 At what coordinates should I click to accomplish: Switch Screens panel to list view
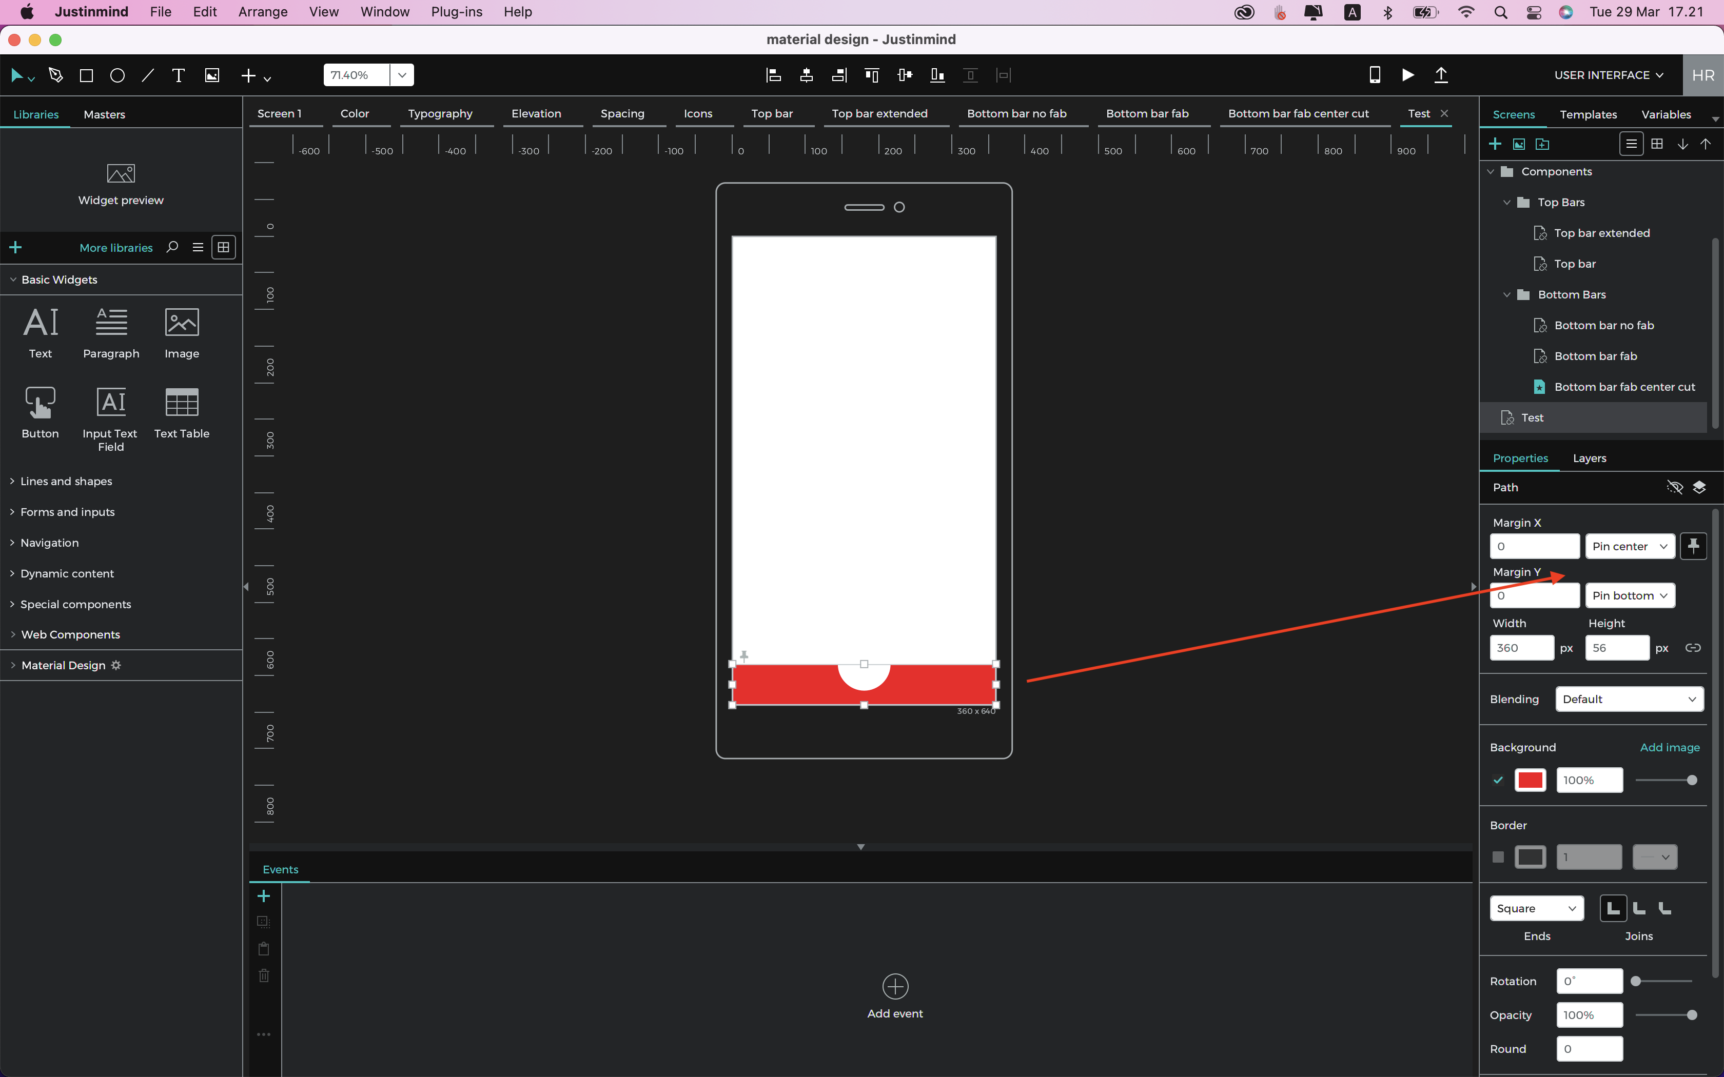1632,144
